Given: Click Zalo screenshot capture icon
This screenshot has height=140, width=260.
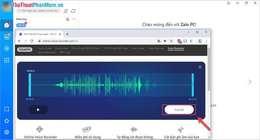Looking at the screenshot, I should (x=6, y=109).
